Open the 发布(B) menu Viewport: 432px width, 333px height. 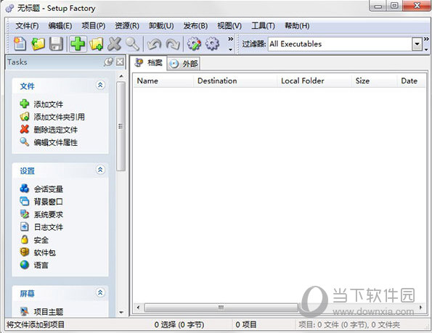[x=195, y=26]
